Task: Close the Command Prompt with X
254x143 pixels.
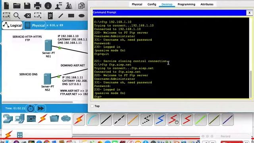Action: 249,13
